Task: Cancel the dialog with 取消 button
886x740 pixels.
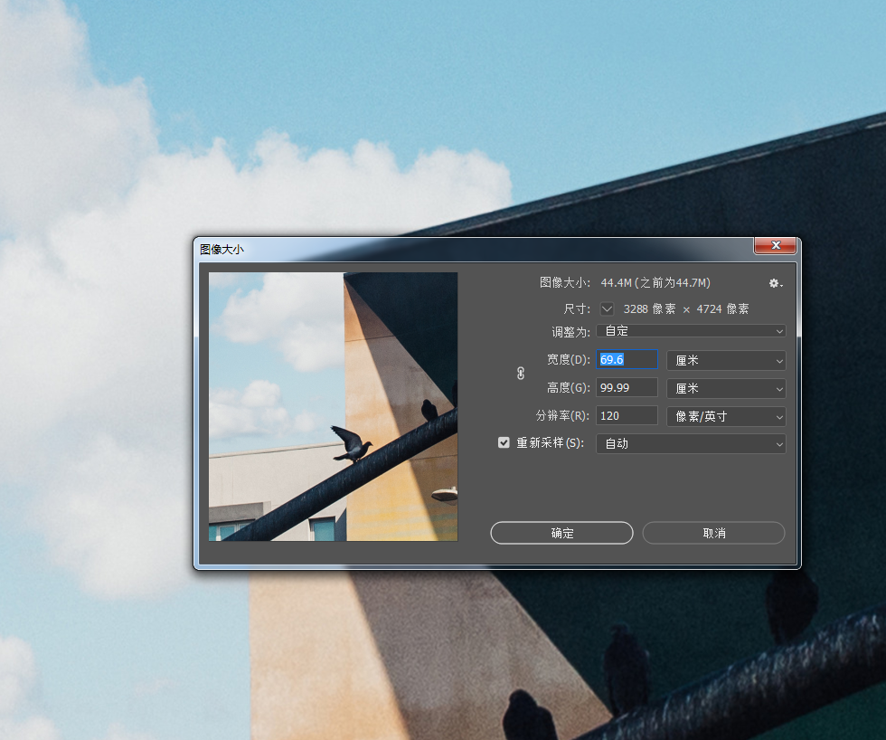Action: pos(713,533)
